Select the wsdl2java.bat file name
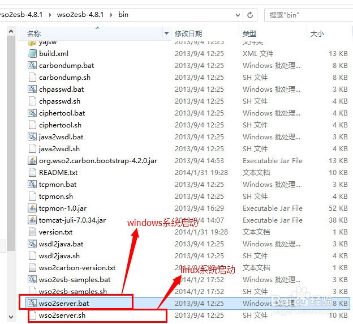Viewport: 353px width, 324px height. coord(61,244)
